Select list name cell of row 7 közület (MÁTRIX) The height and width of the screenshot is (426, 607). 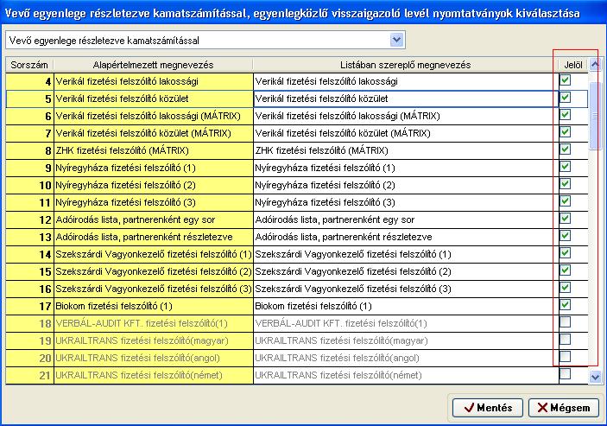pyautogui.click(x=406, y=133)
